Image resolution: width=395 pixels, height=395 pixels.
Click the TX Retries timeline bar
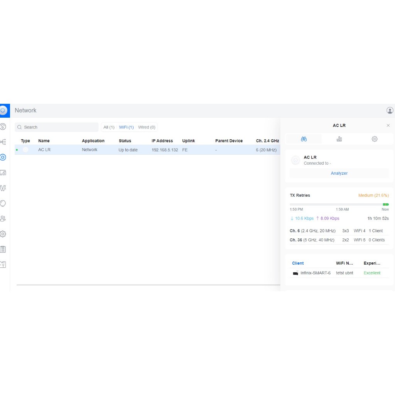[339, 204]
